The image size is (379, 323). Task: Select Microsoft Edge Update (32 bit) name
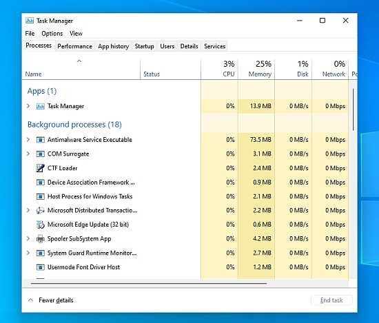88,225
